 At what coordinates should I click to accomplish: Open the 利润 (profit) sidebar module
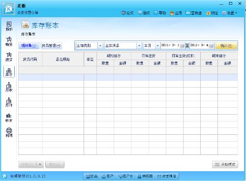(9, 132)
